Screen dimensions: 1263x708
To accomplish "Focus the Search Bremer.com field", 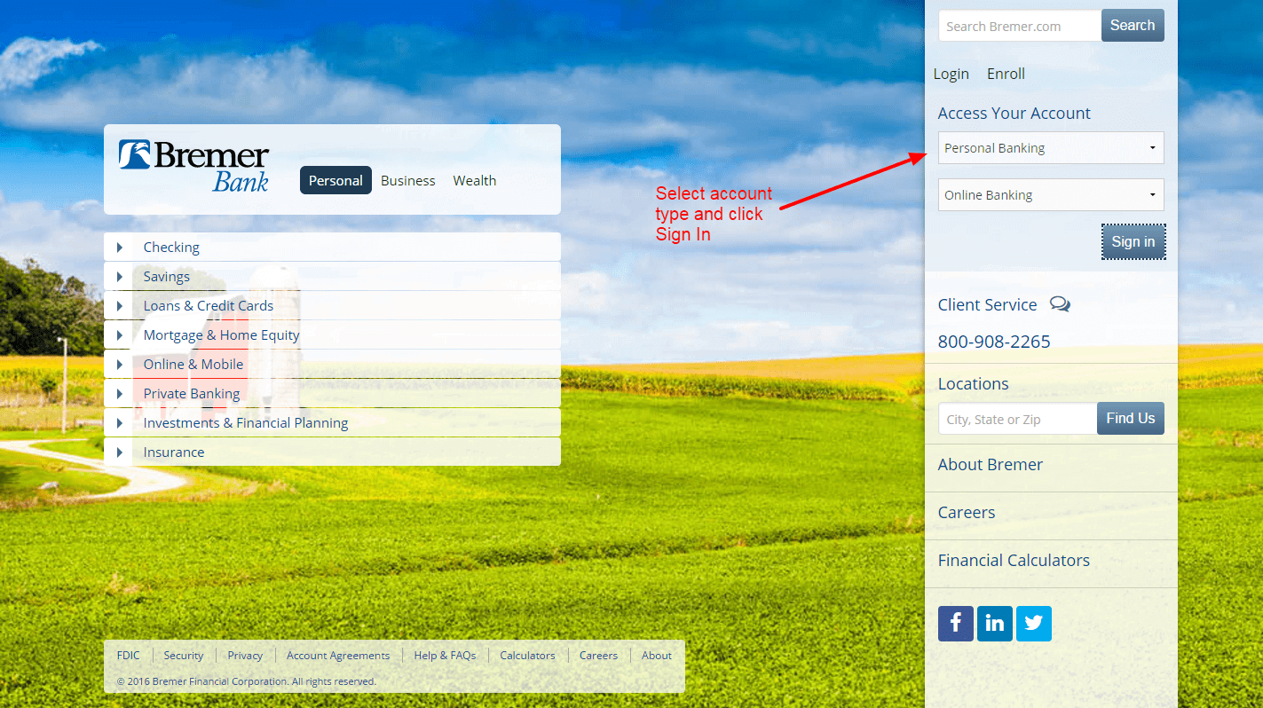I will [x=1020, y=26].
